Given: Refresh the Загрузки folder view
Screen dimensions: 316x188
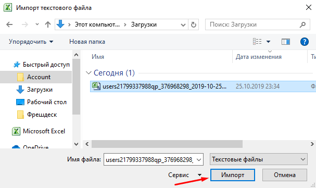Looking at the screenshot, I should click(x=194, y=25).
